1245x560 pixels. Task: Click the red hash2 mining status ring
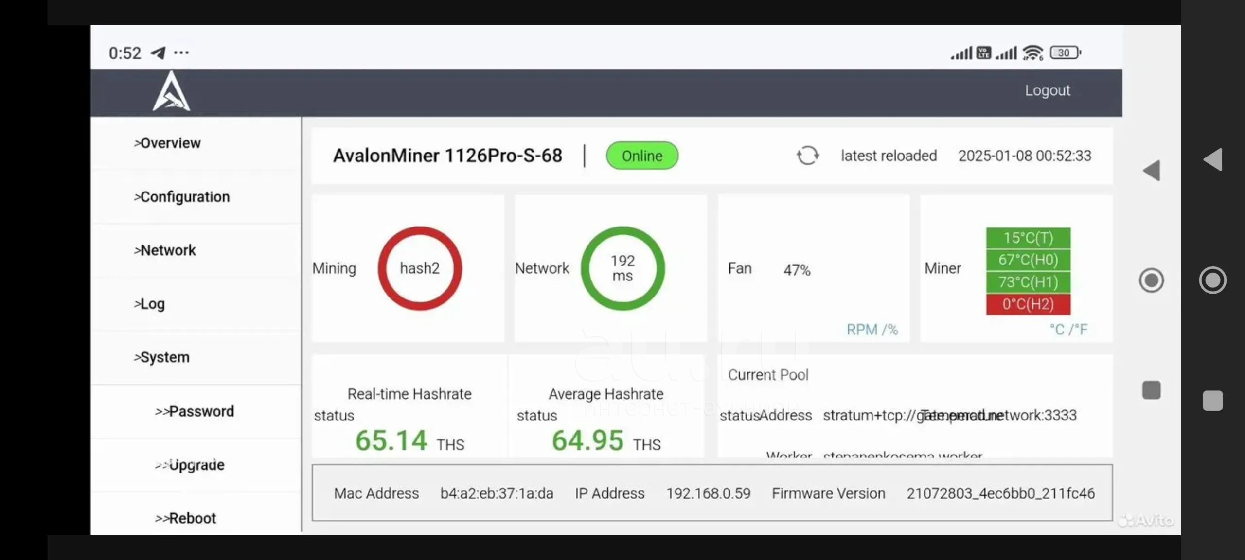pos(420,268)
